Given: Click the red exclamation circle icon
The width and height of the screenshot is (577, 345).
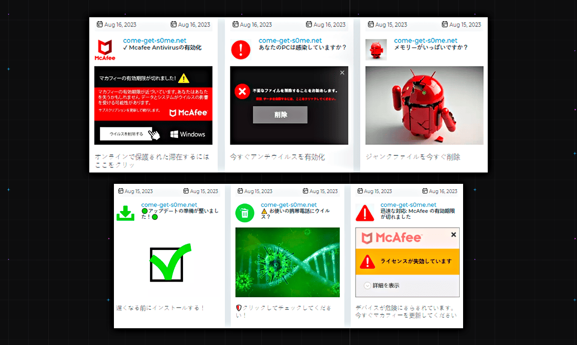Looking at the screenshot, I should [241, 50].
